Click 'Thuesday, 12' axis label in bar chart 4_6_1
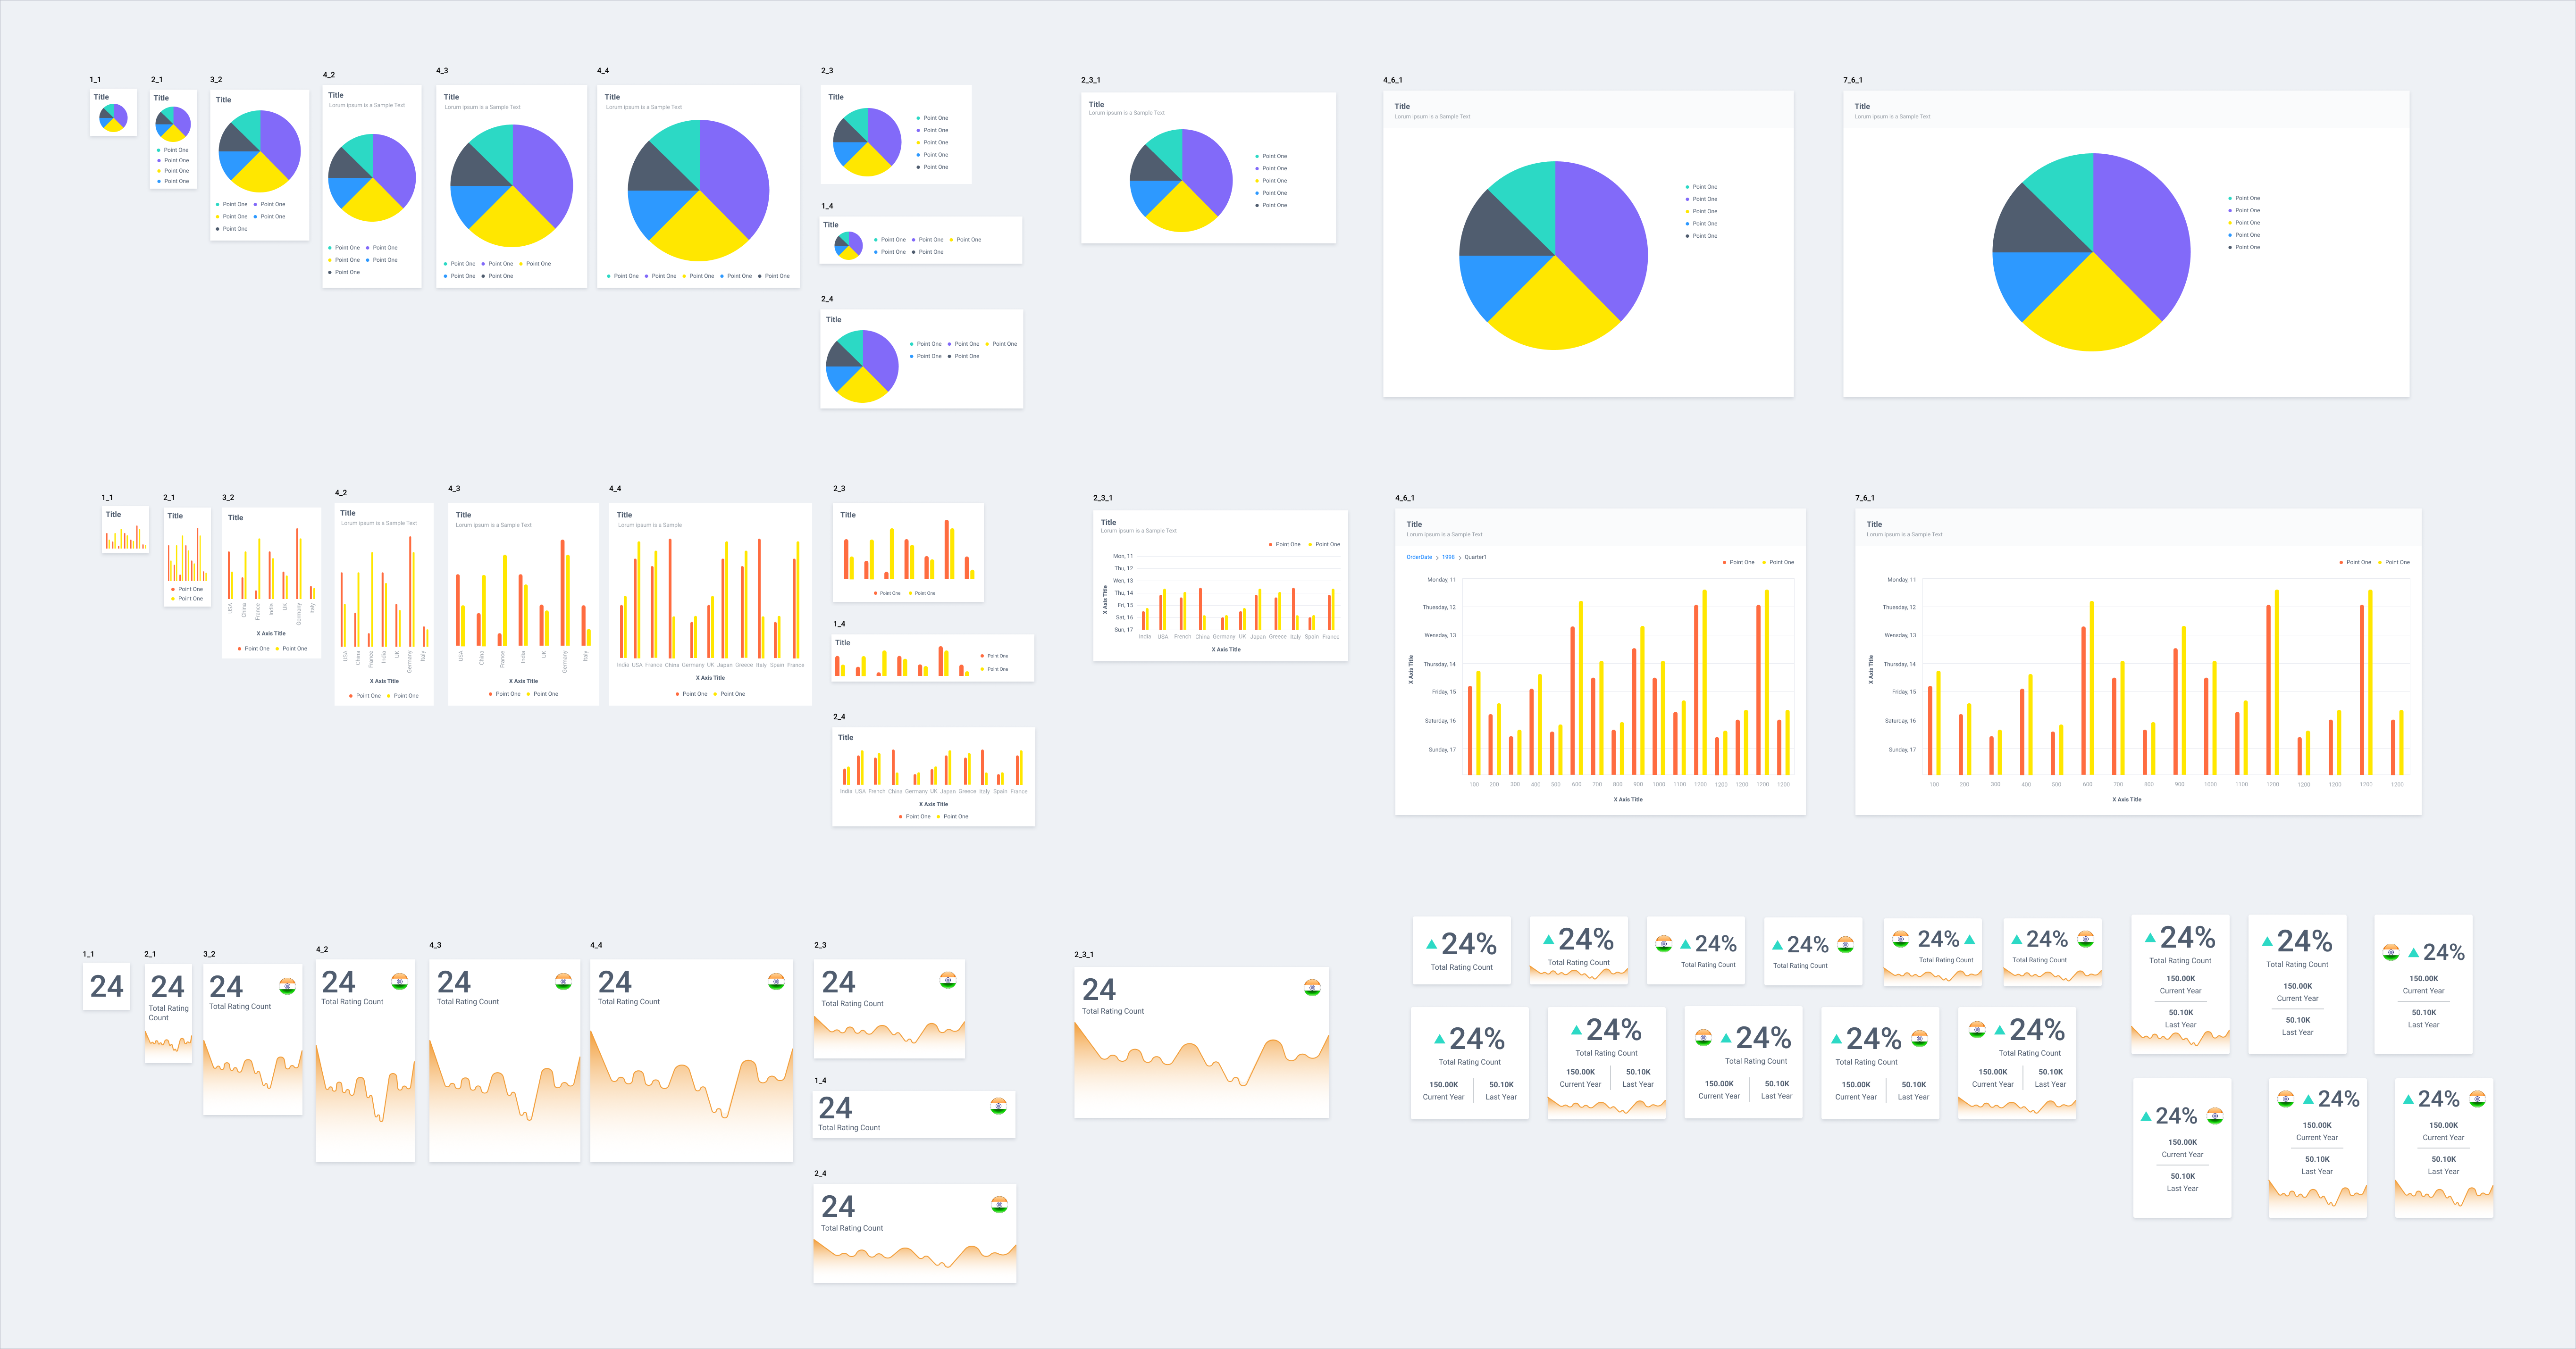This screenshot has height=1349, width=2576. (1439, 608)
